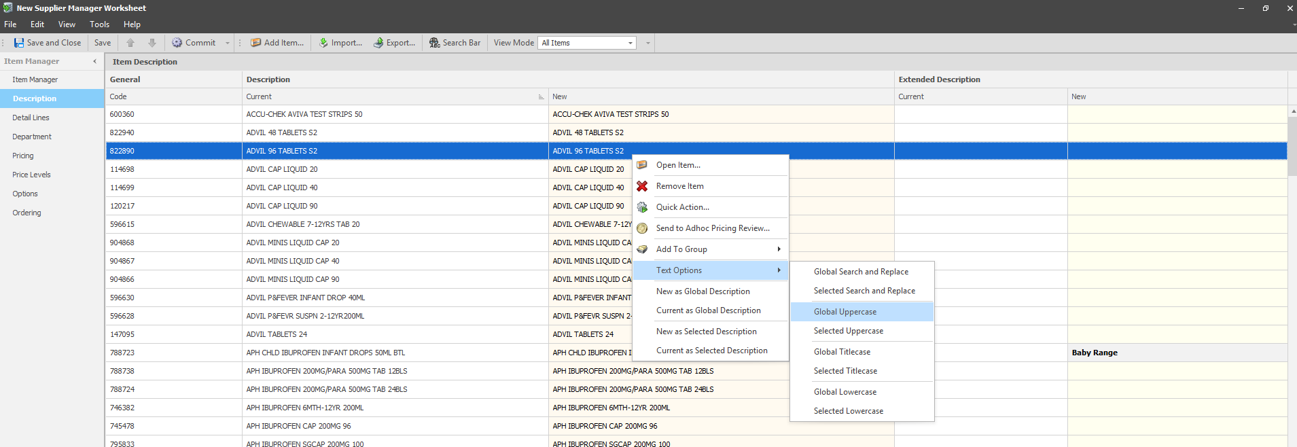Click the red Remove Item cross icon
The width and height of the screenshot is (1297, 447).
pos(642,186)
